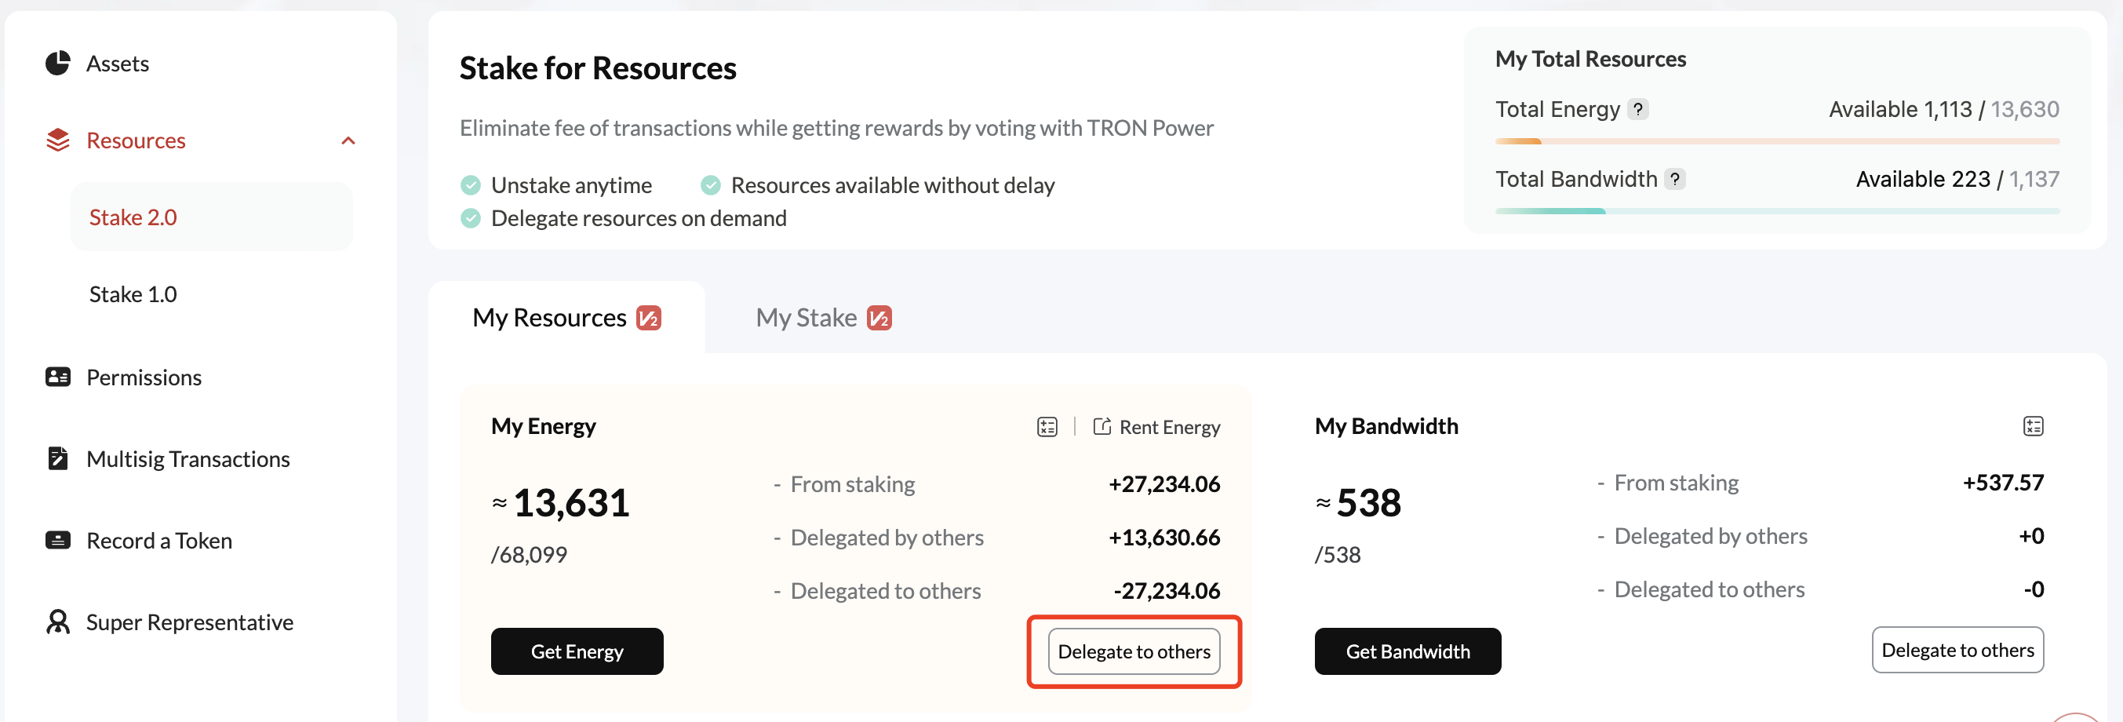
Task: Click the My Energy card title
Action: point(543,427)
